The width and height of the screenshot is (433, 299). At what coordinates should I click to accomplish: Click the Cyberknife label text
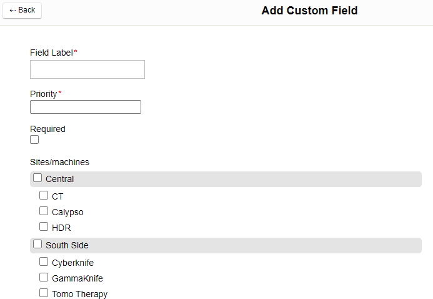pyautogui.click(x=72, y=263)
